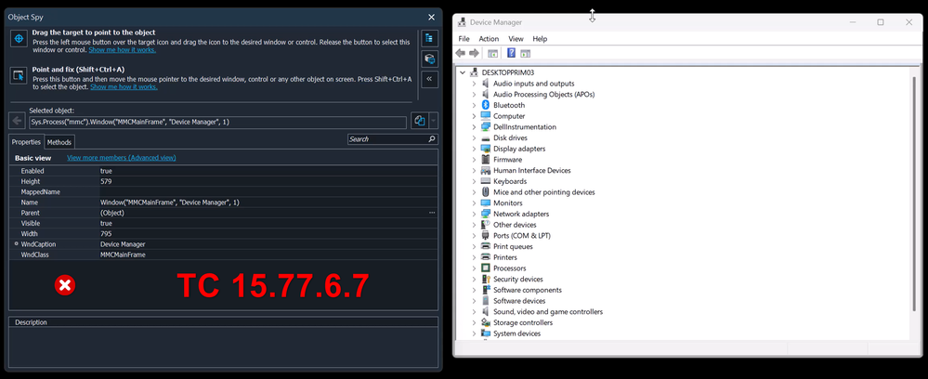Click the Bluetooth device icon
The width and height of the screenshot is (928, 379).
pyautogui.click(x=485, y=105)
